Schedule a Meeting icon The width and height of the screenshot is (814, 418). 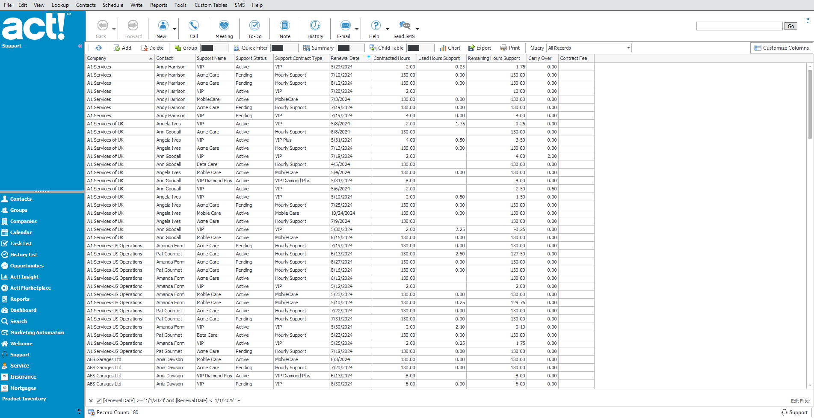pos(224,25)
